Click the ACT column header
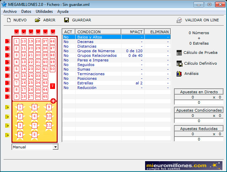227x172 pixels. pyautogui.click(x=69, y=32)
